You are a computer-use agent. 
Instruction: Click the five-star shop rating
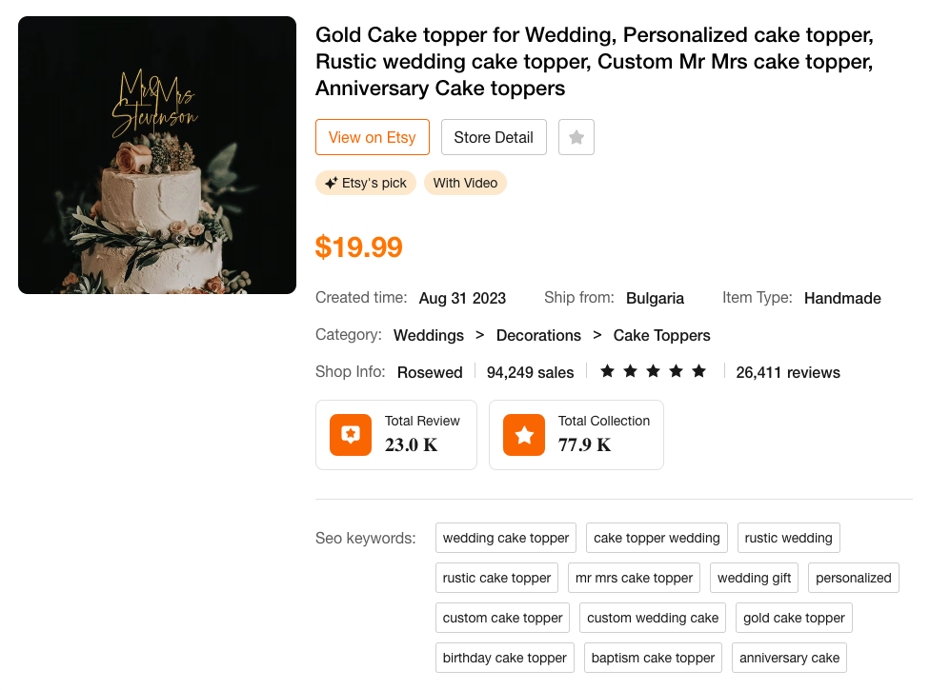pos(653,372)
